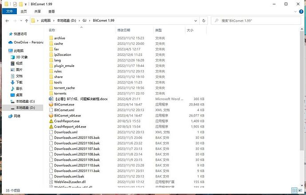This screenshot has width=306, height=195.
Task: Select the Downloads.xml.20231105.bak file
Action: click(127, 137)
